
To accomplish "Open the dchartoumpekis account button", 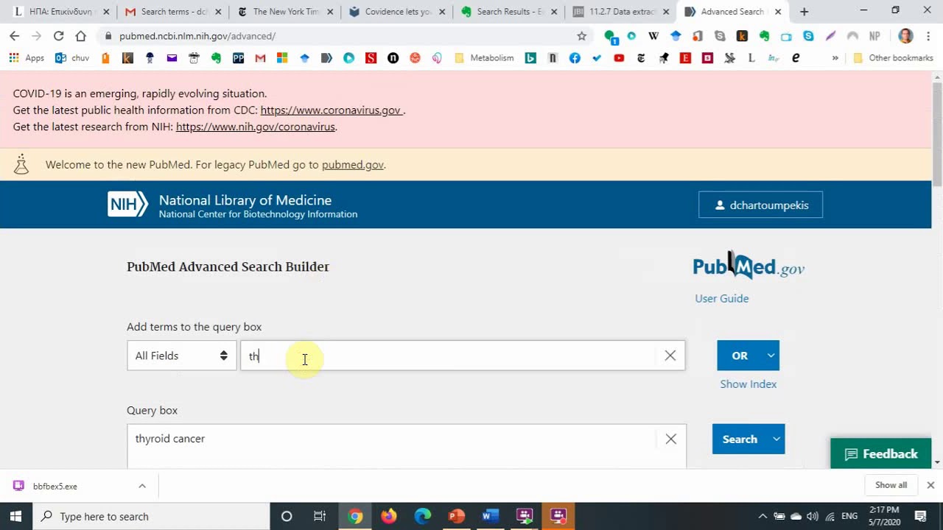I will (x=760, y=205).
